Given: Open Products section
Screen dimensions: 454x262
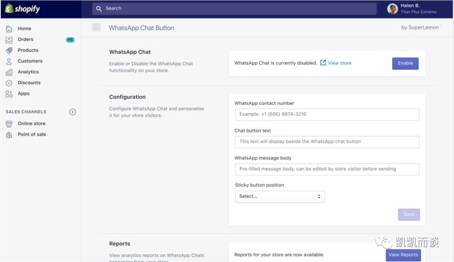Looking at the screenshot, I should click(x=28, y=50).
